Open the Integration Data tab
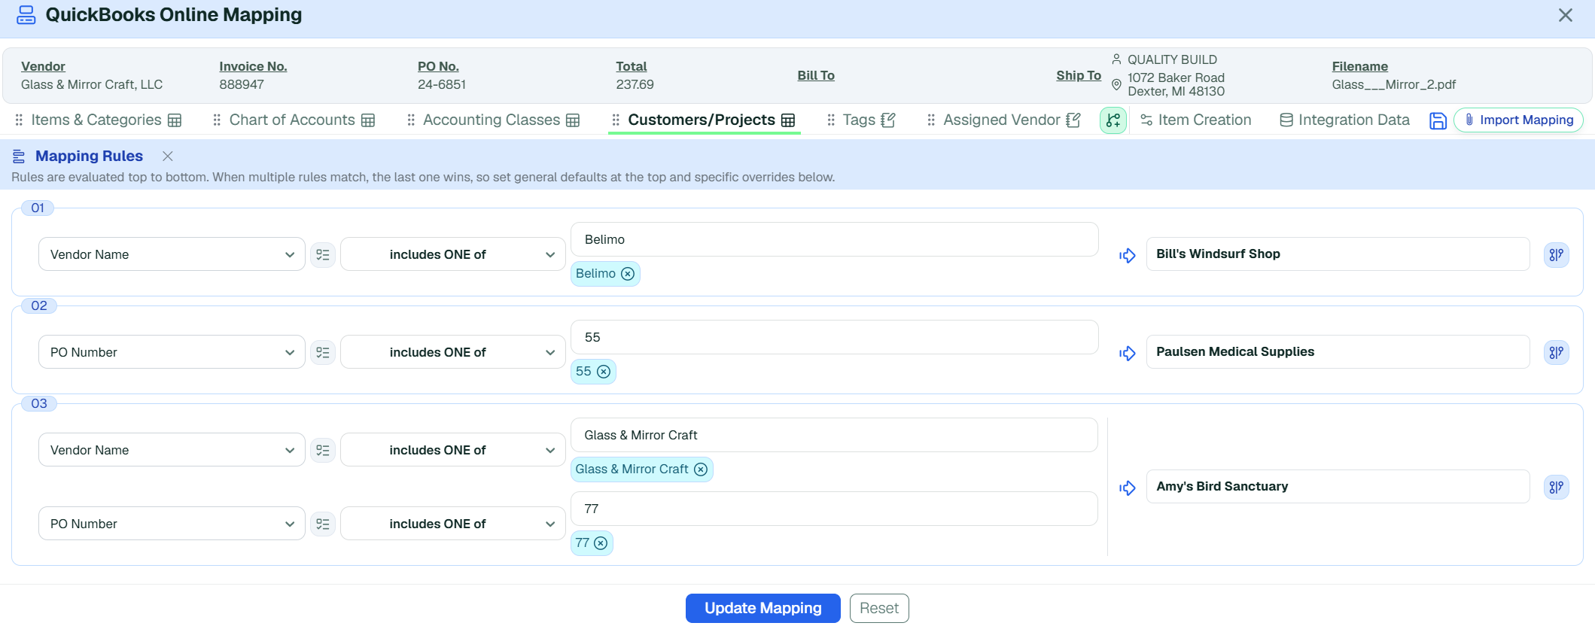1595x629 pixels. tap(1345, 120)
